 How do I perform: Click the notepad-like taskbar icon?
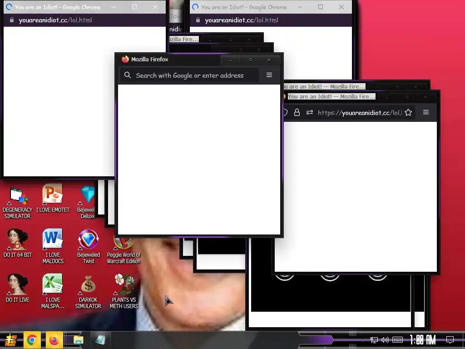pyautogui.click(x=100, y=340)
